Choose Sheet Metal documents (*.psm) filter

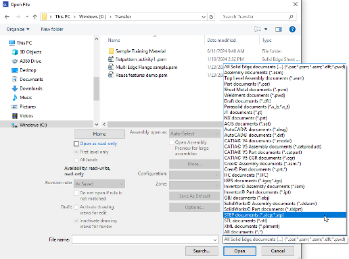coord(285,90)
